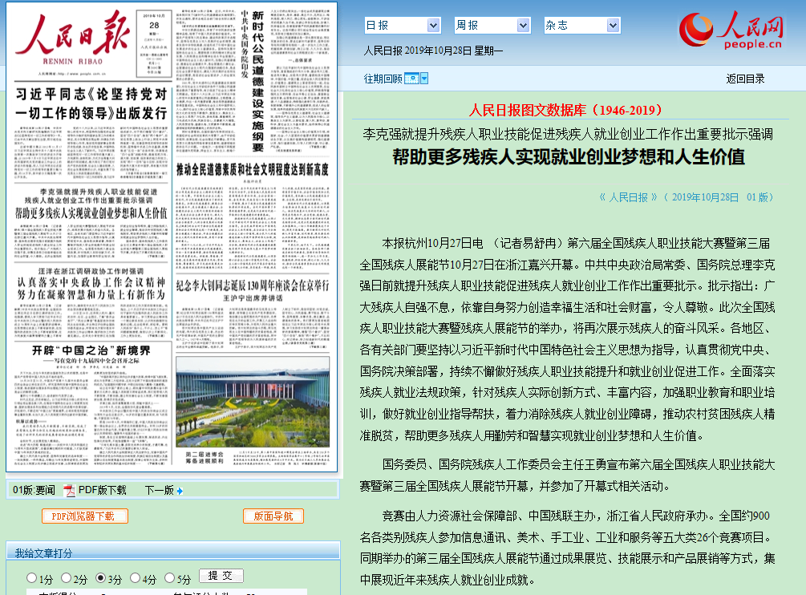The height and width of the screenshot is (595, 806).
Task: Select the 4分 rating radio button
Action: (x=136, y=578)
